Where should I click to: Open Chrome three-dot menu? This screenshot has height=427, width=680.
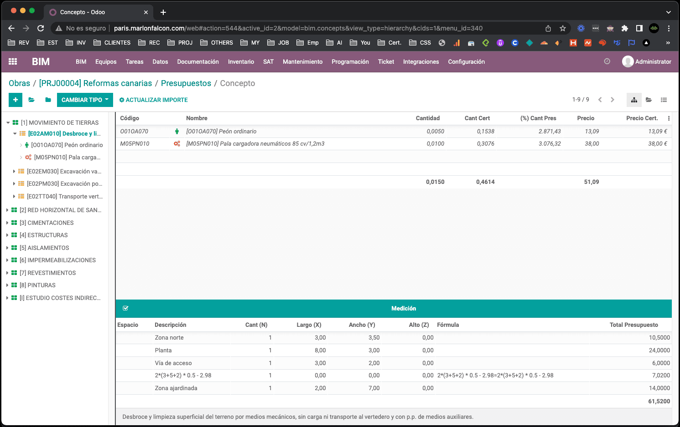669,28
